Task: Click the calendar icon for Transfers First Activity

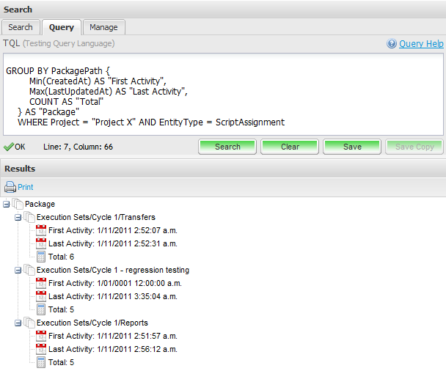Action: click(41, 230)
